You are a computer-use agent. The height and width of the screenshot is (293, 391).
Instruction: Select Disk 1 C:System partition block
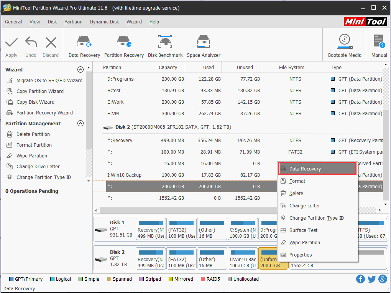[x=243, y=229]
